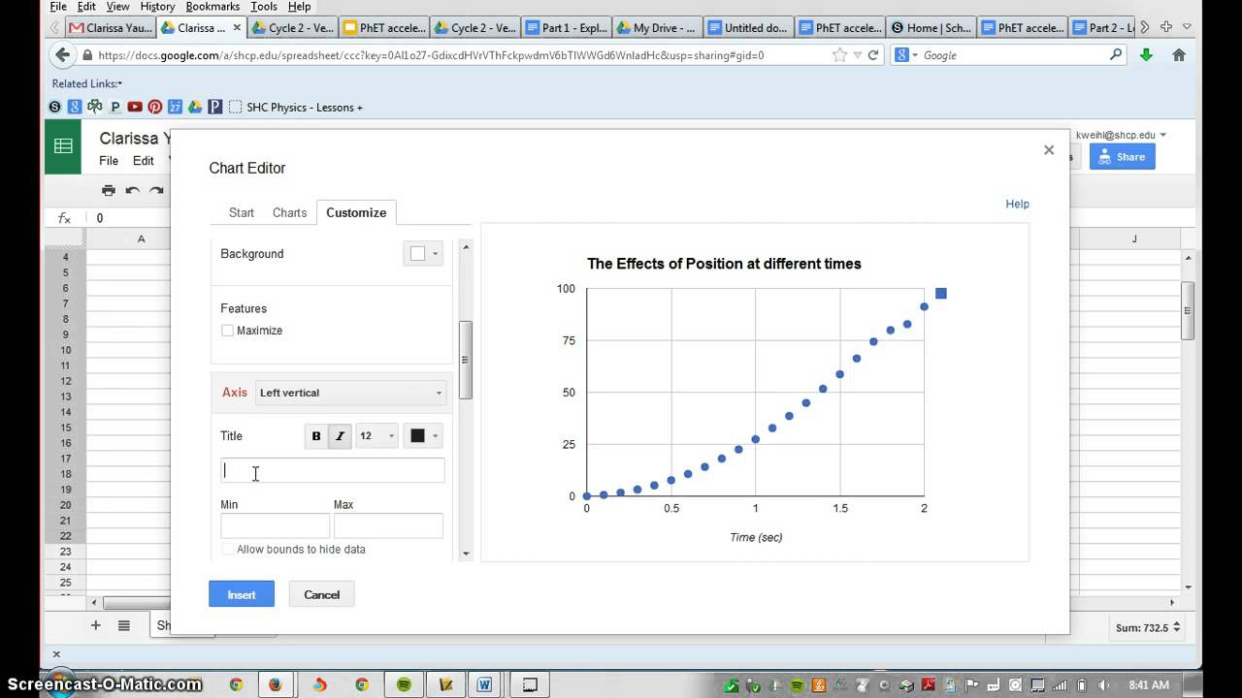Switch to the Charts tab
1242x698 pixels.
[x=289, y=212]
